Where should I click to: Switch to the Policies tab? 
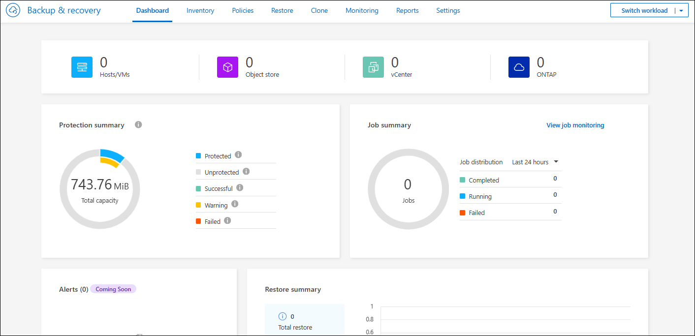(x=243, y=10)
